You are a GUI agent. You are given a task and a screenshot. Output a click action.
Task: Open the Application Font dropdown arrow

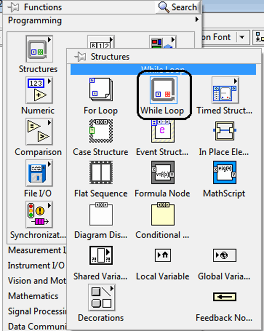tap(242, 37)
